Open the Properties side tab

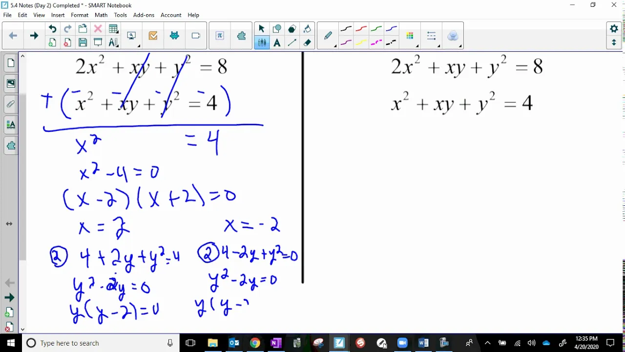(11, 125)
